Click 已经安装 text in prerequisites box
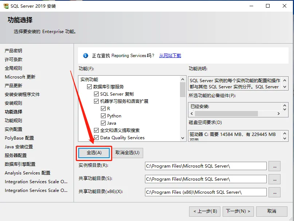This screenshot has height=221, width=294. (x=200, y=107)
